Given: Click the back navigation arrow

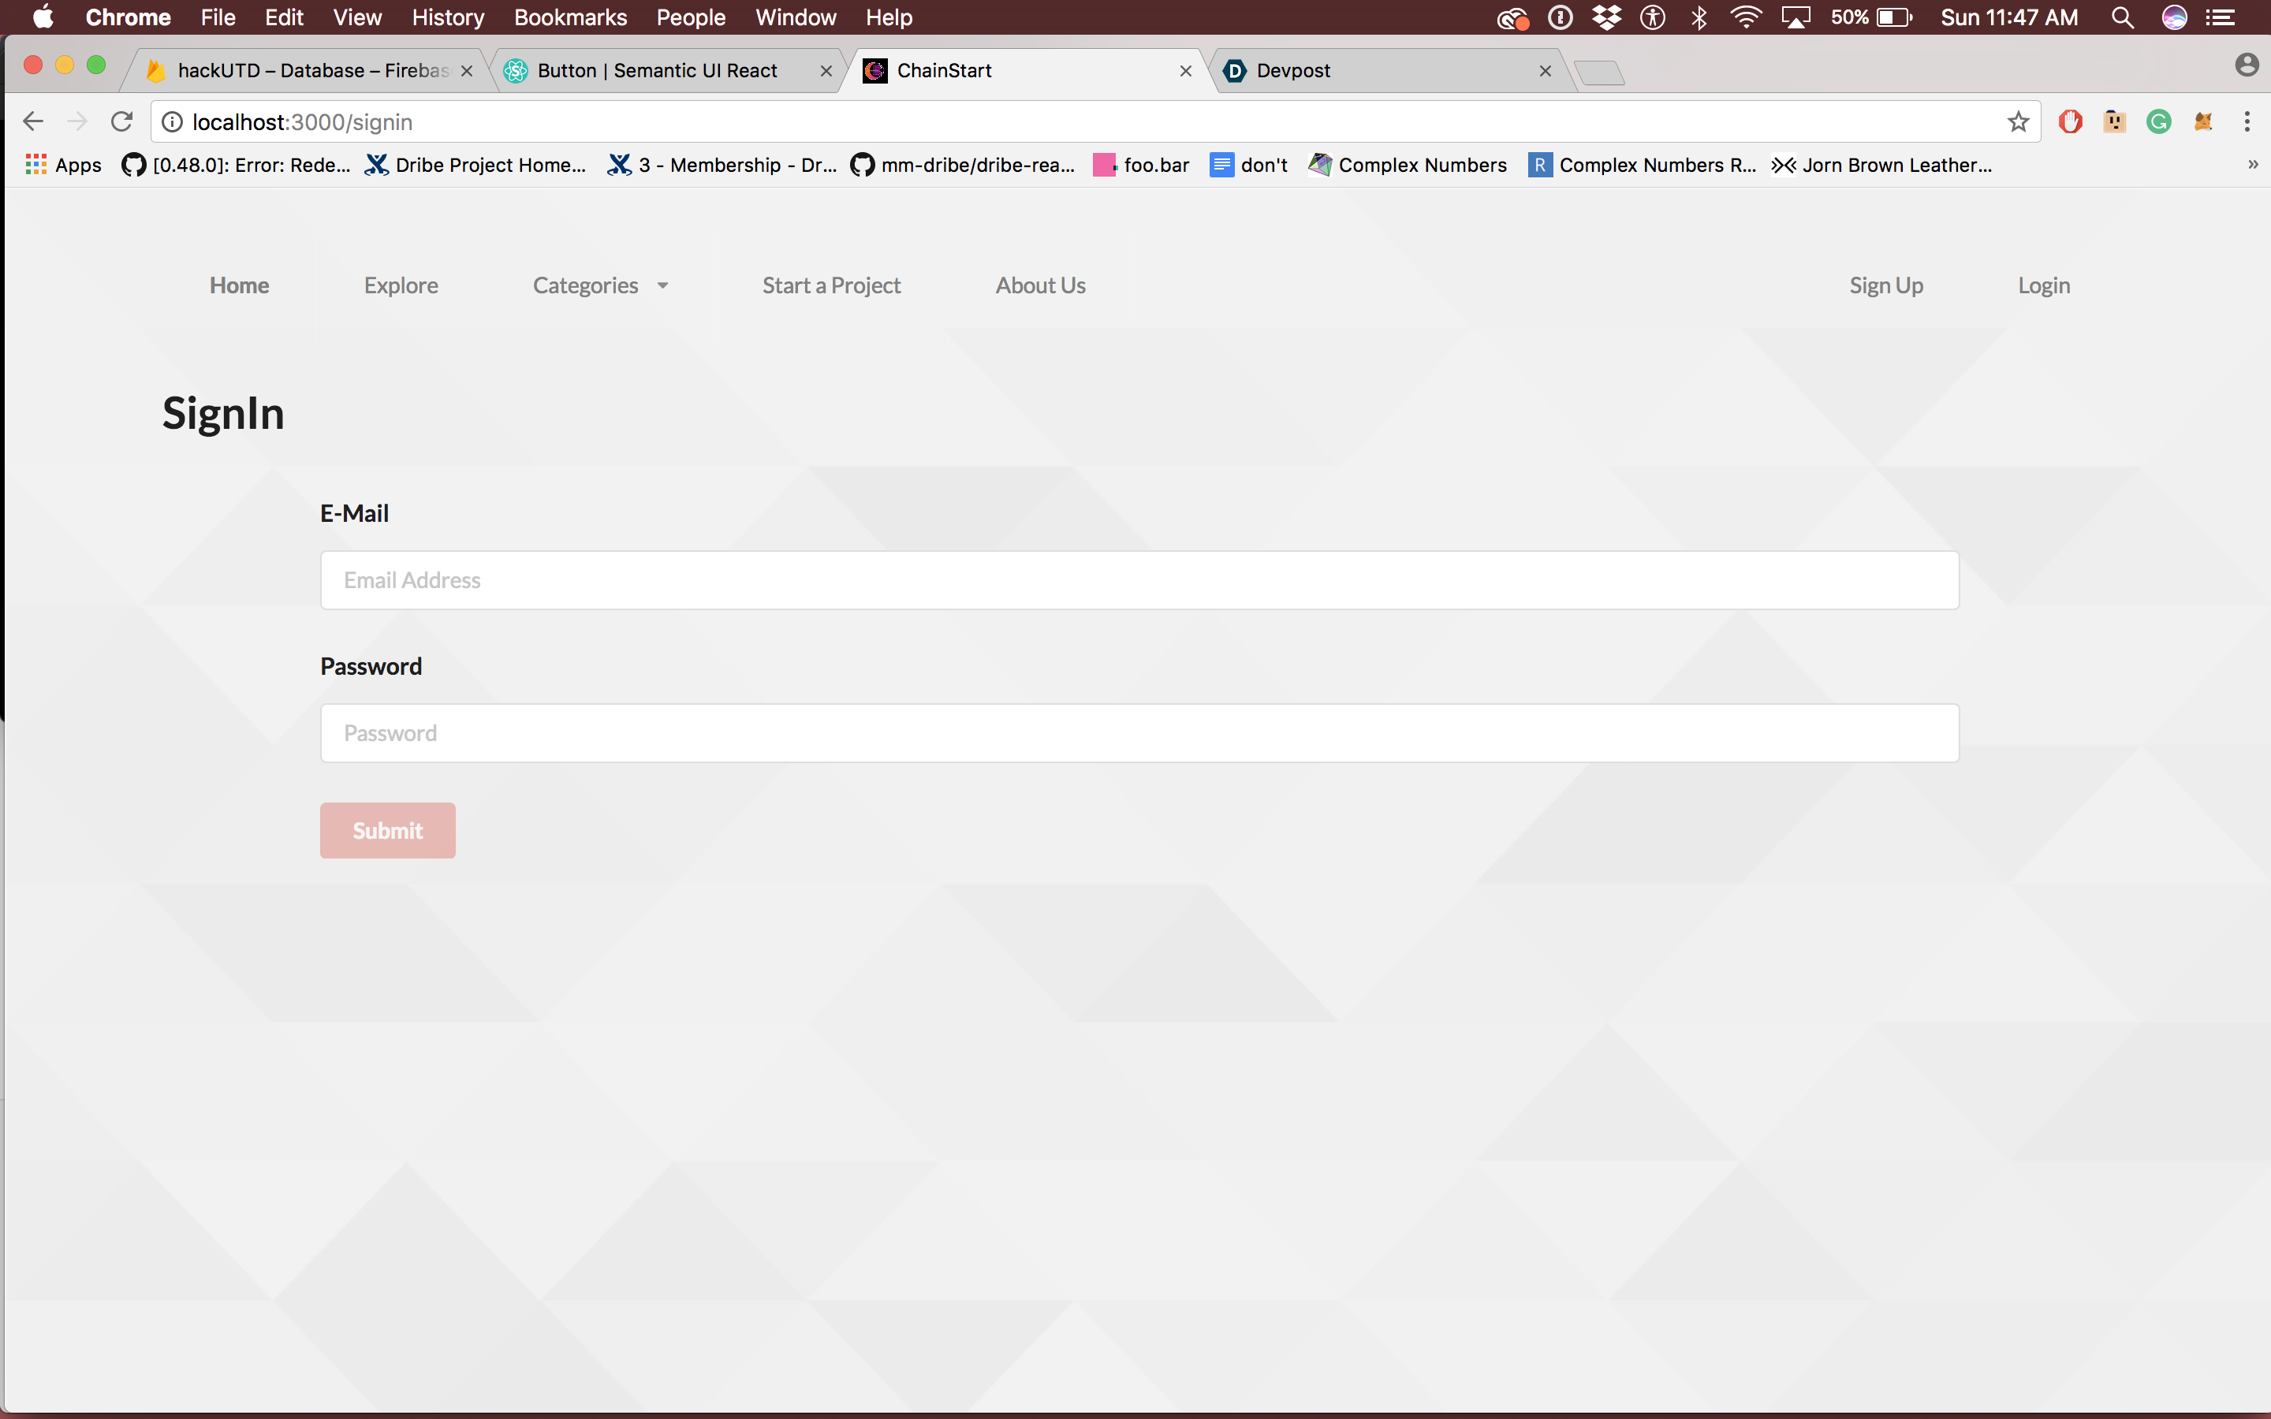Looking at the screenshot, I should 33,122.
